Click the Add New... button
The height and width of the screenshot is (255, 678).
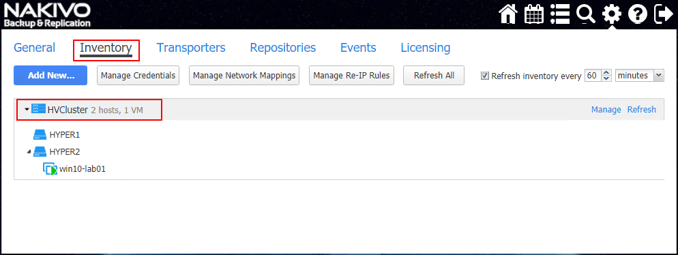point(50,75)
